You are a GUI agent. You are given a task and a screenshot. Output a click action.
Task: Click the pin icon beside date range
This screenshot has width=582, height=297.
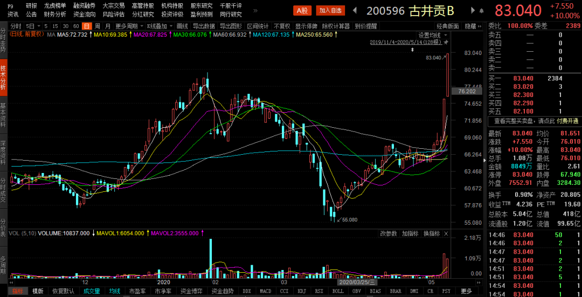pyautogui.click(x=446, y=43)
